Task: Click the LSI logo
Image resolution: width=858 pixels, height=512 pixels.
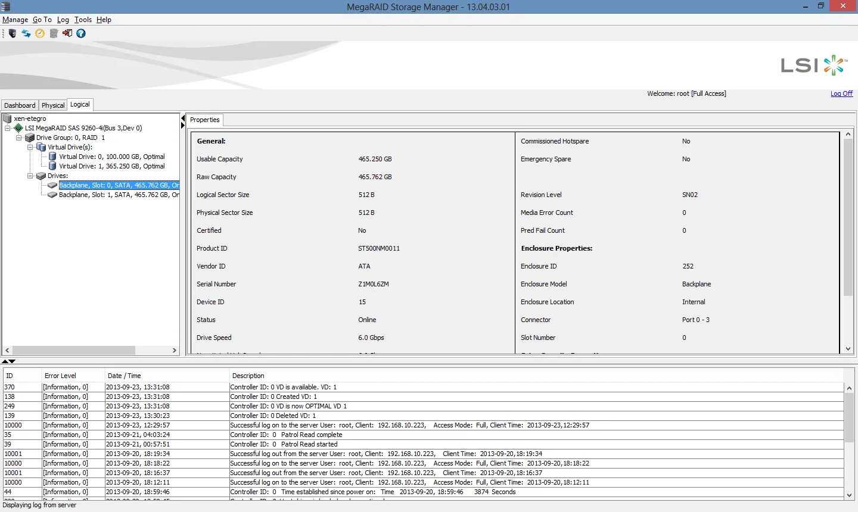Action: tap(815, 65)
